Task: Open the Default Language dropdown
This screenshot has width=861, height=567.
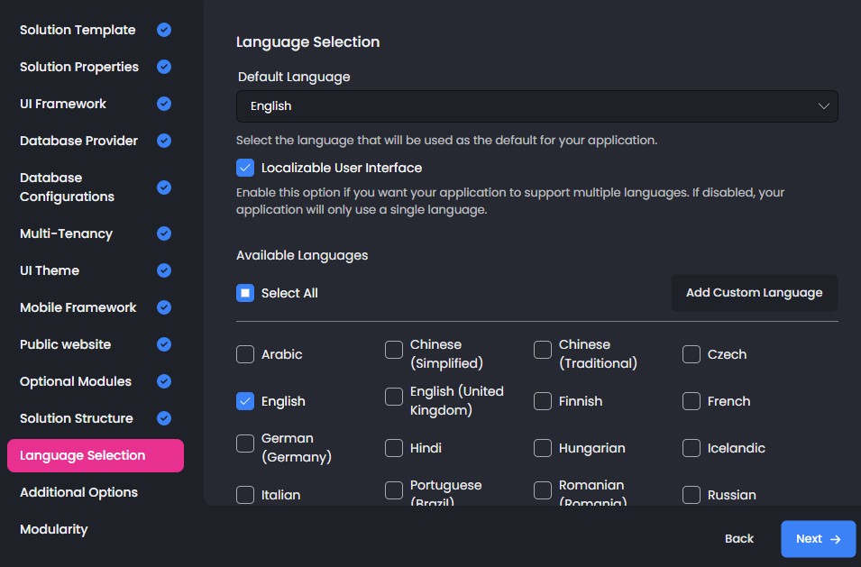Action: point(536,106)
